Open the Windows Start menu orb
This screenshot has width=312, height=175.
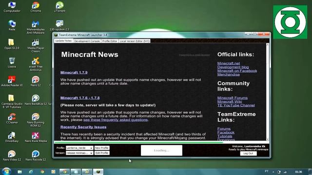(6, 172)
